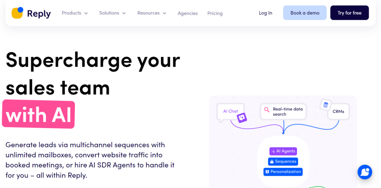The height and width of the screenshot is (188, 381).
Task: Click the Log In link
Action: (x=266, y=13)
